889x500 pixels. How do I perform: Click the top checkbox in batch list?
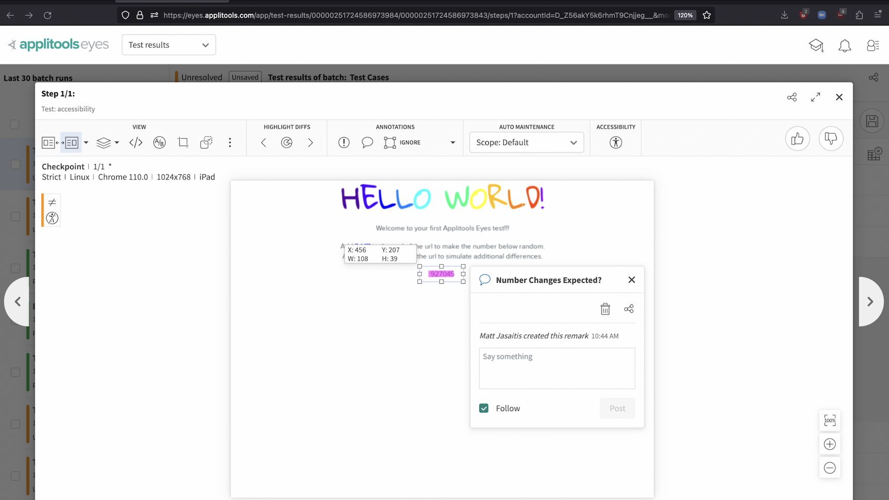[x=14, y=124]
